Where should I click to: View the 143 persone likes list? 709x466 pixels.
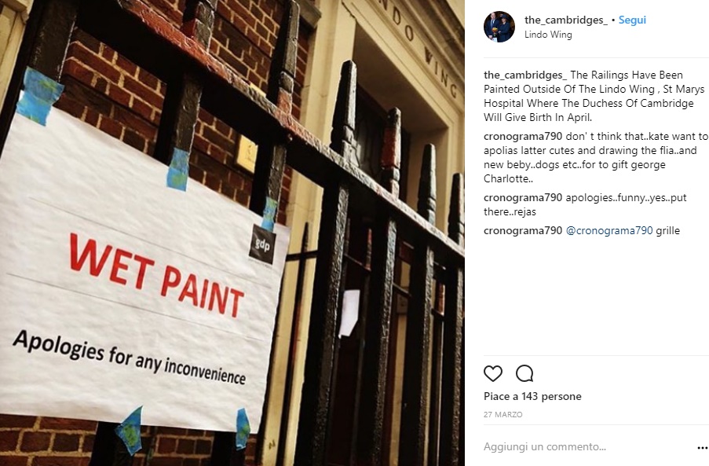[551, 396]
